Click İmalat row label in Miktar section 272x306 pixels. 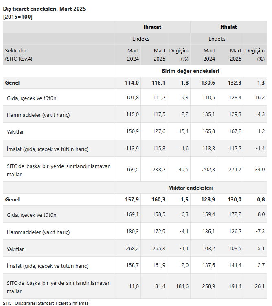[x=48, y=266]
